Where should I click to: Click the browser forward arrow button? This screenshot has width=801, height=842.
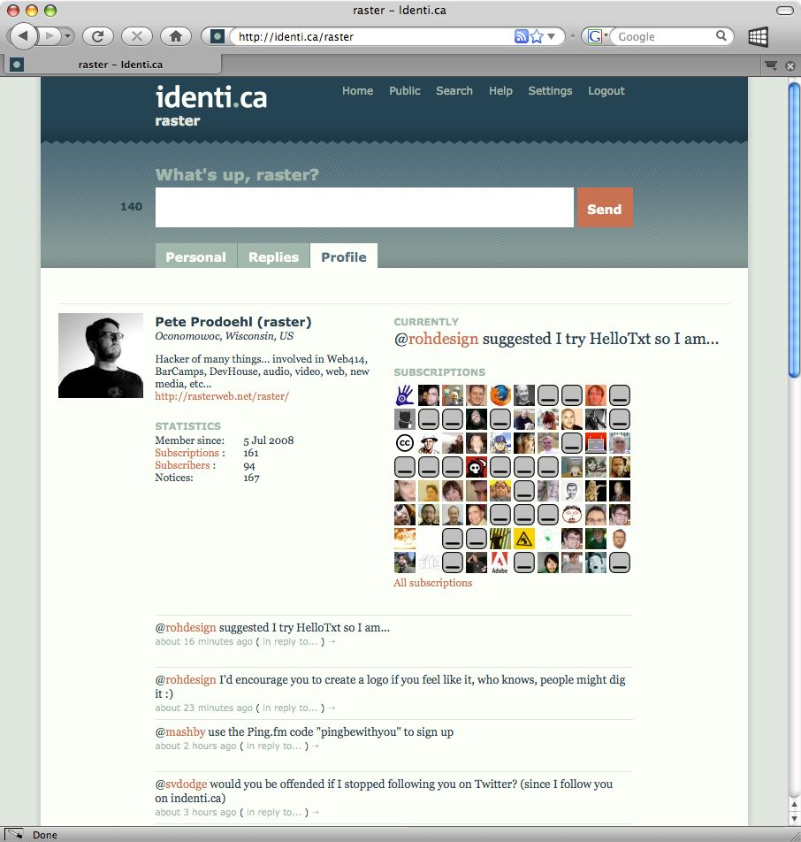pos(50,36)
